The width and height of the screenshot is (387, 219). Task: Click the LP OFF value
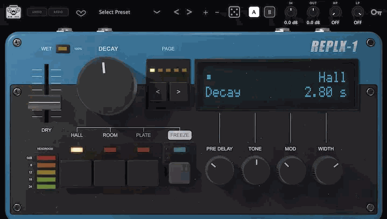coord(357,23)
